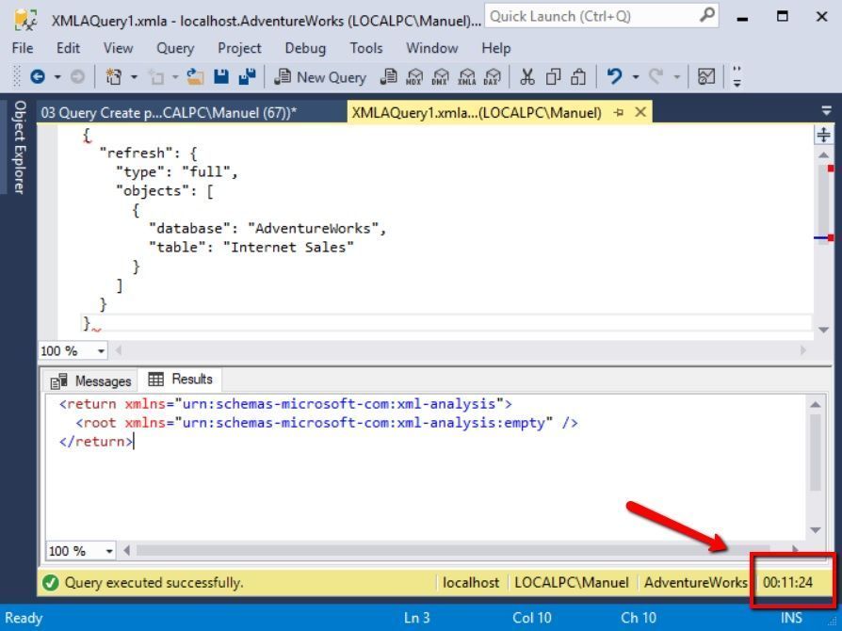Click the XMLA query icon
This screenshot has width=842, height=631.
coord(466,77)
